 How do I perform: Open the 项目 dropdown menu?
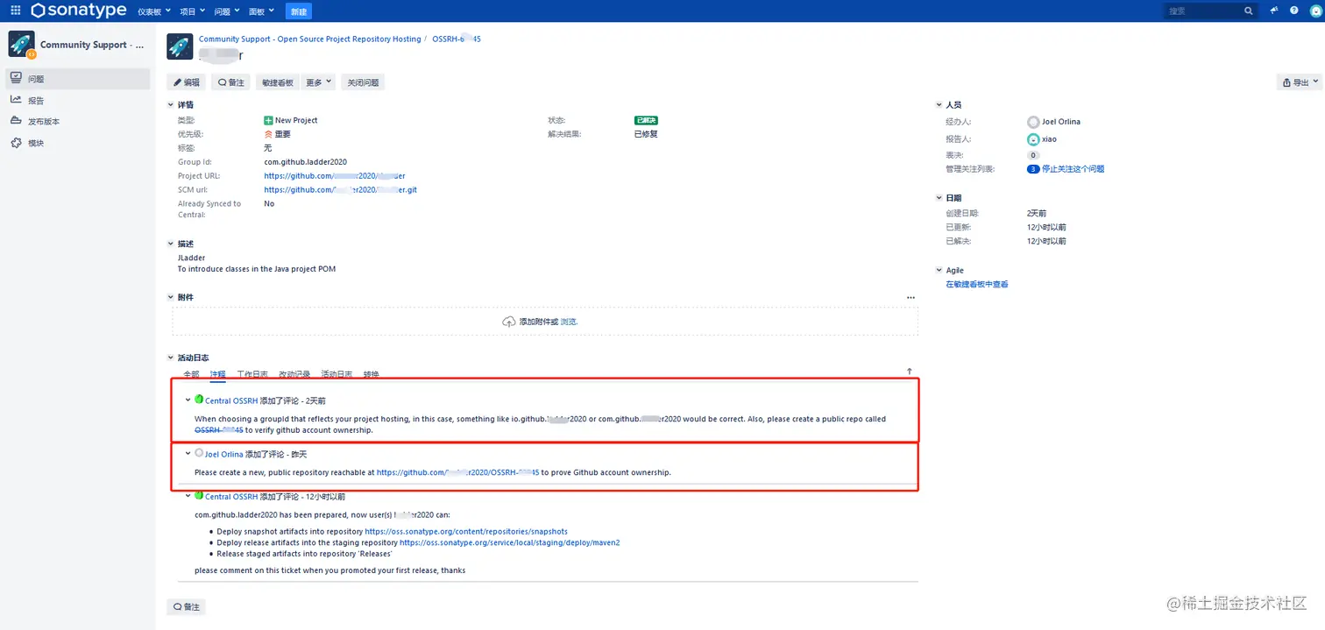tap(193, 11)
